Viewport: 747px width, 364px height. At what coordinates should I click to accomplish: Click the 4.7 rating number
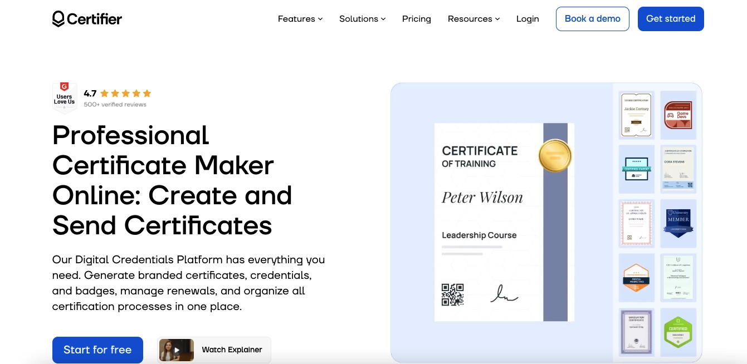90,94
